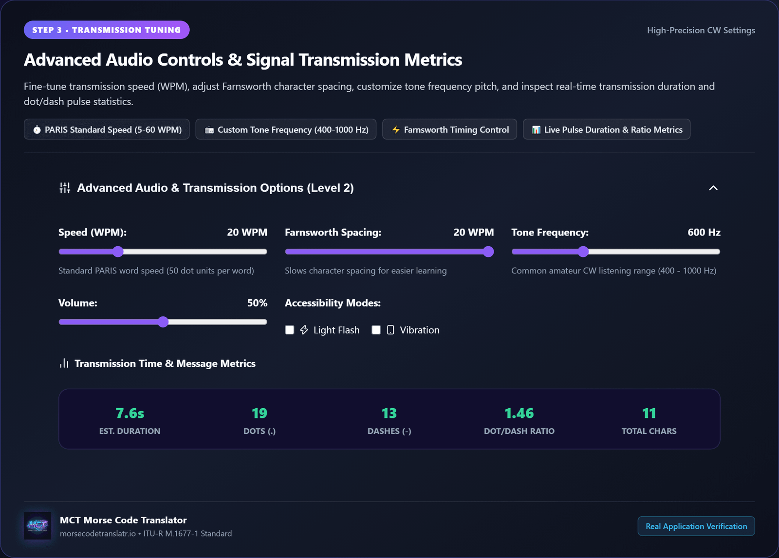The width and height of the screenshot is (779, 558).
Task: Click the phone icon next to Vibration
Action: pos(390,330)
